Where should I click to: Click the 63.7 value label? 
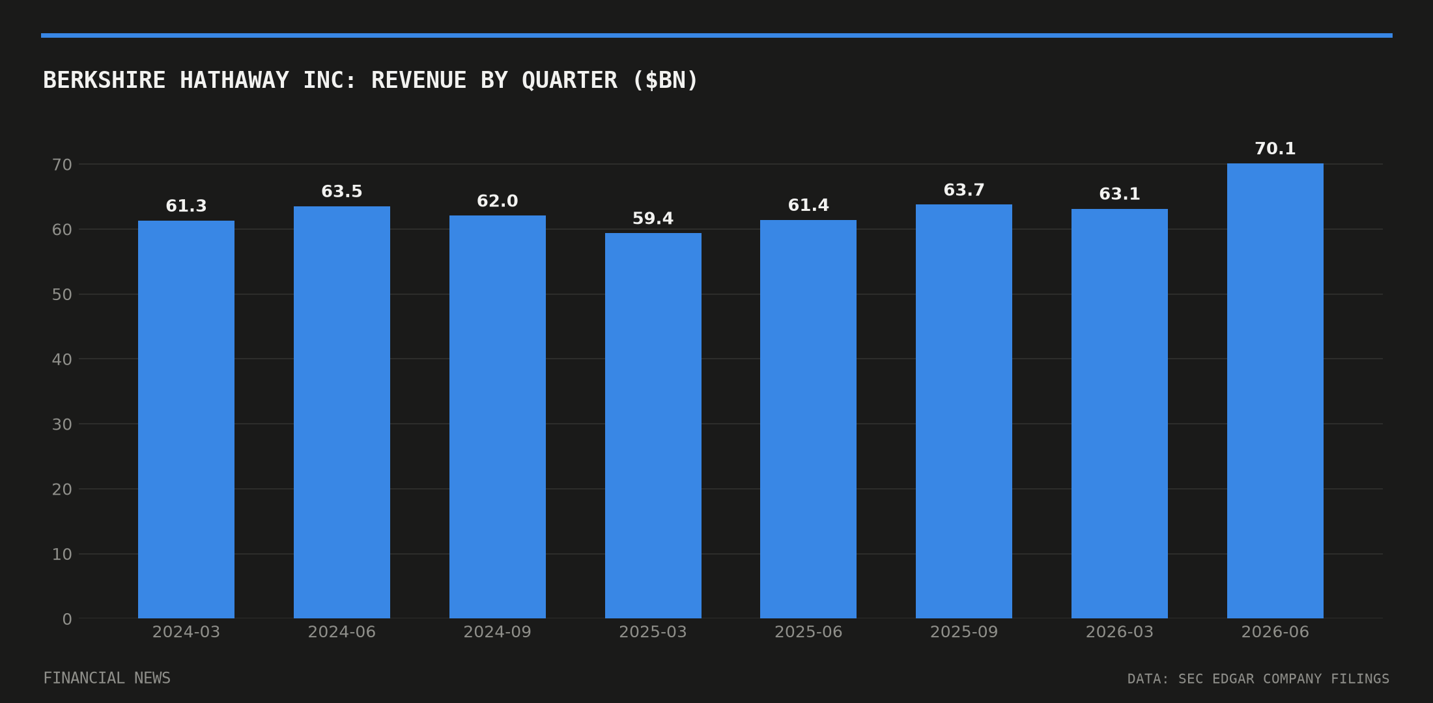click(964, 191)
